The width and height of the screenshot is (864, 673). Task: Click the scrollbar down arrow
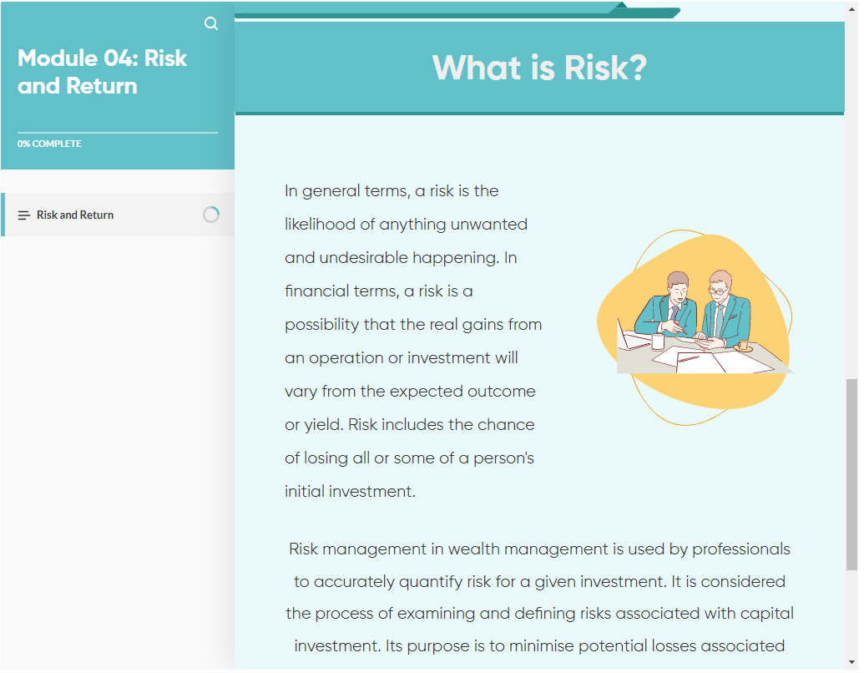(852, 662)
